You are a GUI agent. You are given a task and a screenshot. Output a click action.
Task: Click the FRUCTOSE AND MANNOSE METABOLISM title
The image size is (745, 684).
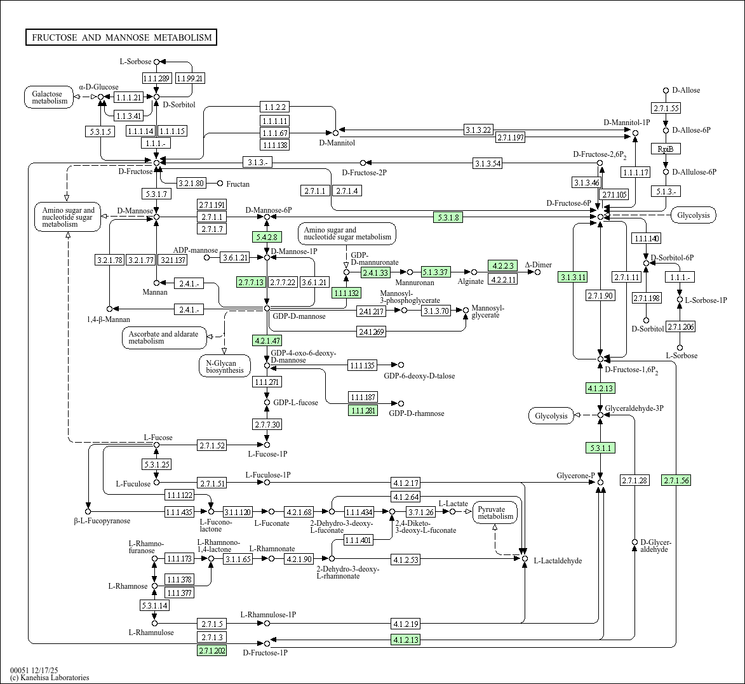(122, 37)
